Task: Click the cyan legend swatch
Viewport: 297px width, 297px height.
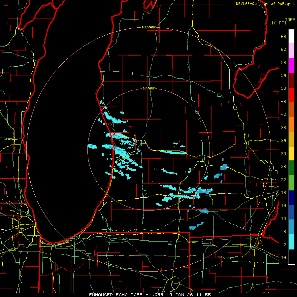Action: click(291, 242)
